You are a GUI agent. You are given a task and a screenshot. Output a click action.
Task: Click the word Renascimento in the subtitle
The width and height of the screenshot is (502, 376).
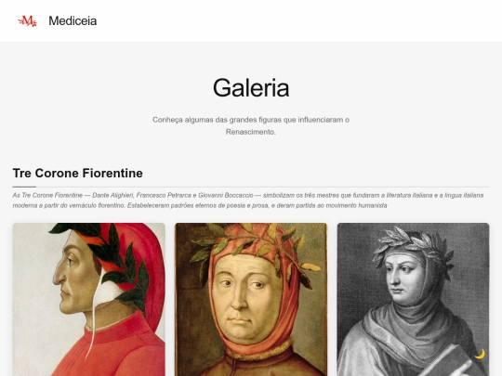coord(251,132)
